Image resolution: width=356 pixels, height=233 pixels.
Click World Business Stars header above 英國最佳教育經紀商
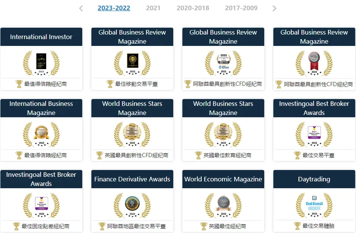click(x=223, y=108)
